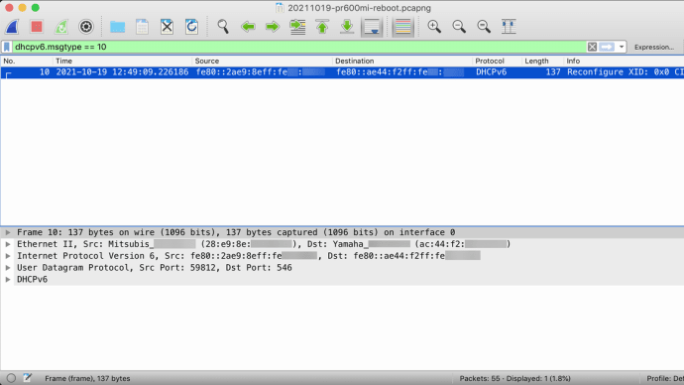Viewport: 684px width, 385px height.
Task: Expand the Ethernet II details
Action: 8,244
